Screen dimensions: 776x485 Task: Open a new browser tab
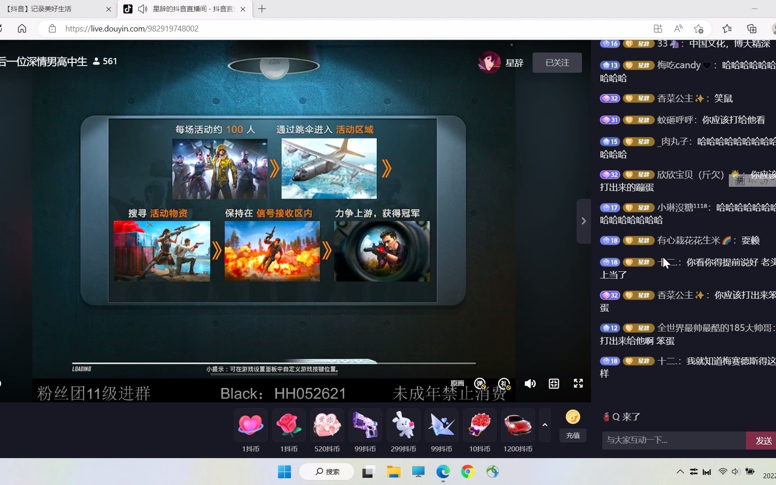pyautogui.click(x=262, y=9)
